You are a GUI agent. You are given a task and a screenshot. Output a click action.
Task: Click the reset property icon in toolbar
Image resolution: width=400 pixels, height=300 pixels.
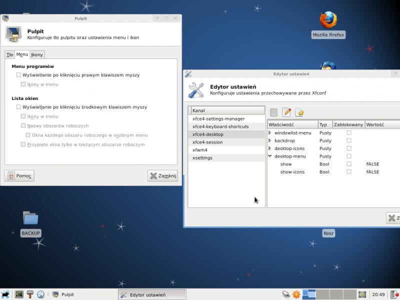pyautogui.click(x=299, y=112)
